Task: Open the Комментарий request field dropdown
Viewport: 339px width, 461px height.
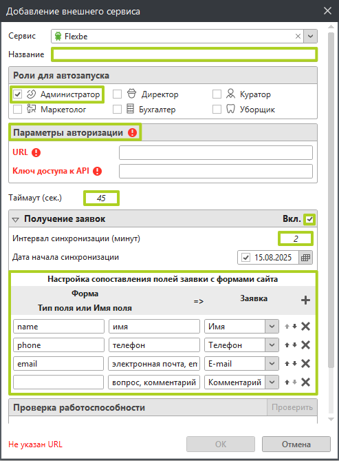Action: coord(272,382)
